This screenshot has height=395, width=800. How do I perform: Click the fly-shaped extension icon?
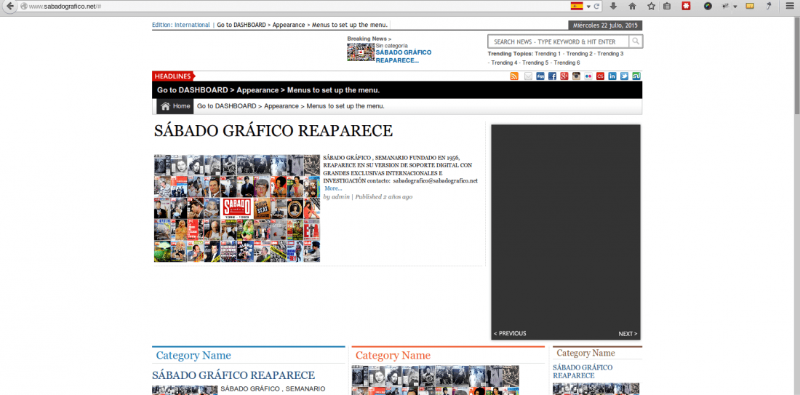pos(724,6)
